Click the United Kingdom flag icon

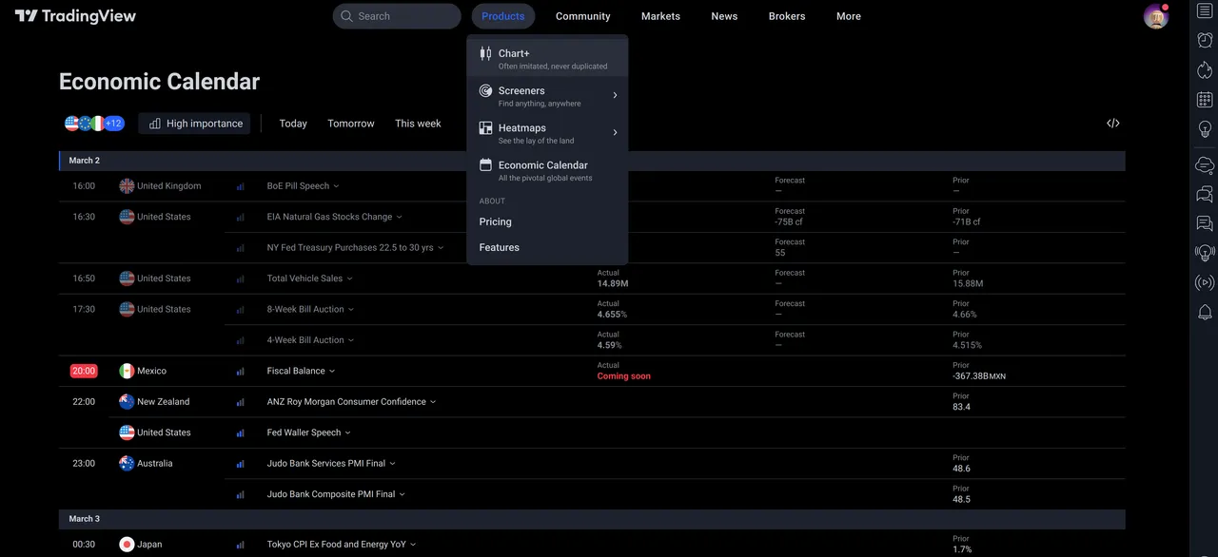127,186
